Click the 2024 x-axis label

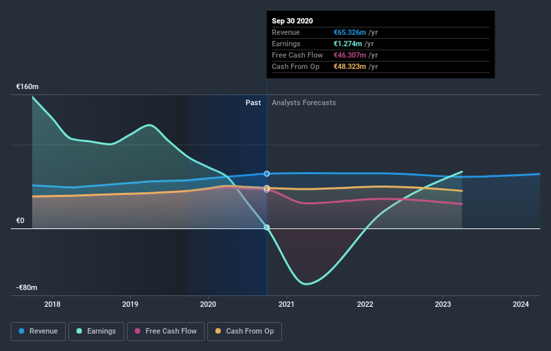point(521,304)
